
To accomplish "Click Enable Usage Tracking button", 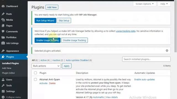I will (x=48, y=40).
